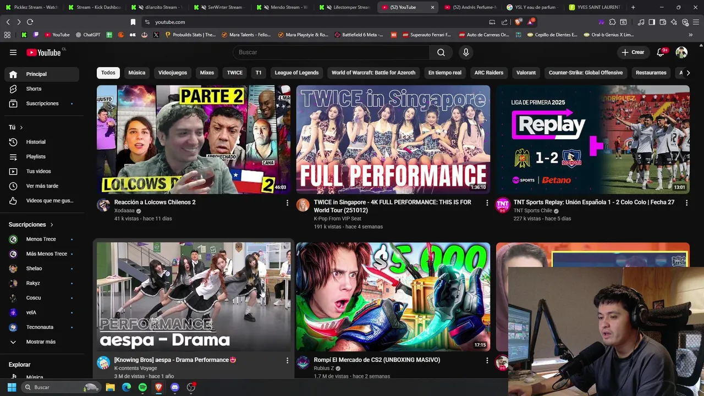Image resolution: width=704 pixels, height=396 pixels.
Task: Open the Windows Start menu
Action: click(x=12, y=387)
